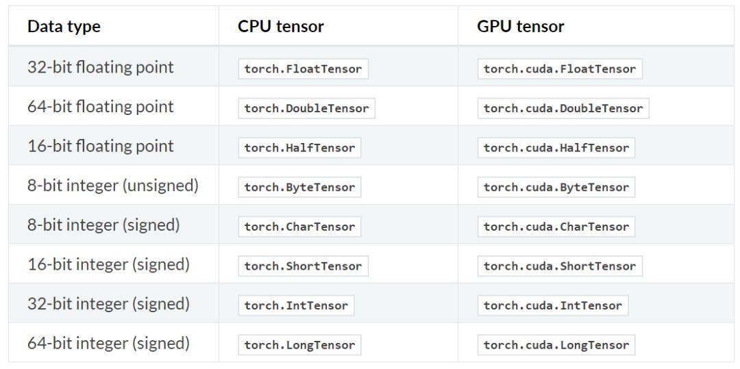Click the "8-bit integer (unsigned)" row label
The image size is (740, 369).
pos(113,186)
